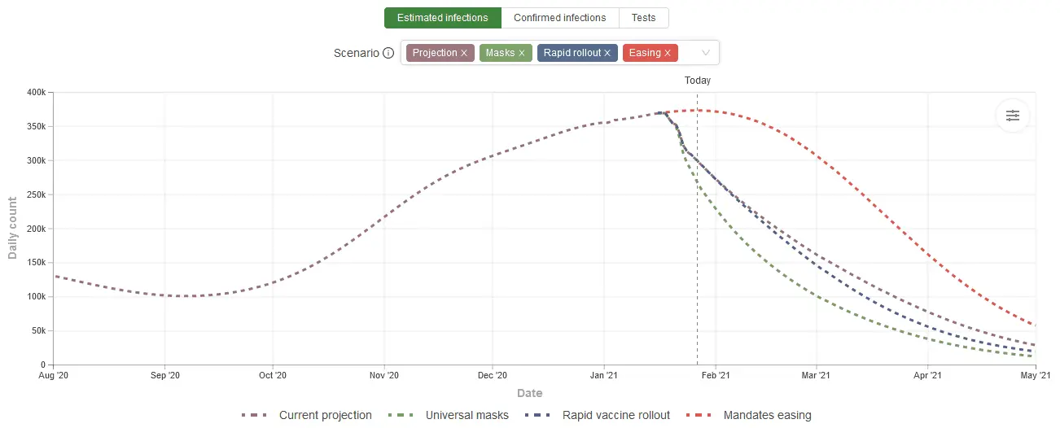Image resolution: width=1060 pixels, height=428 pixels.
Task: Open the chart settings sliders icon
Action: 1012,116
